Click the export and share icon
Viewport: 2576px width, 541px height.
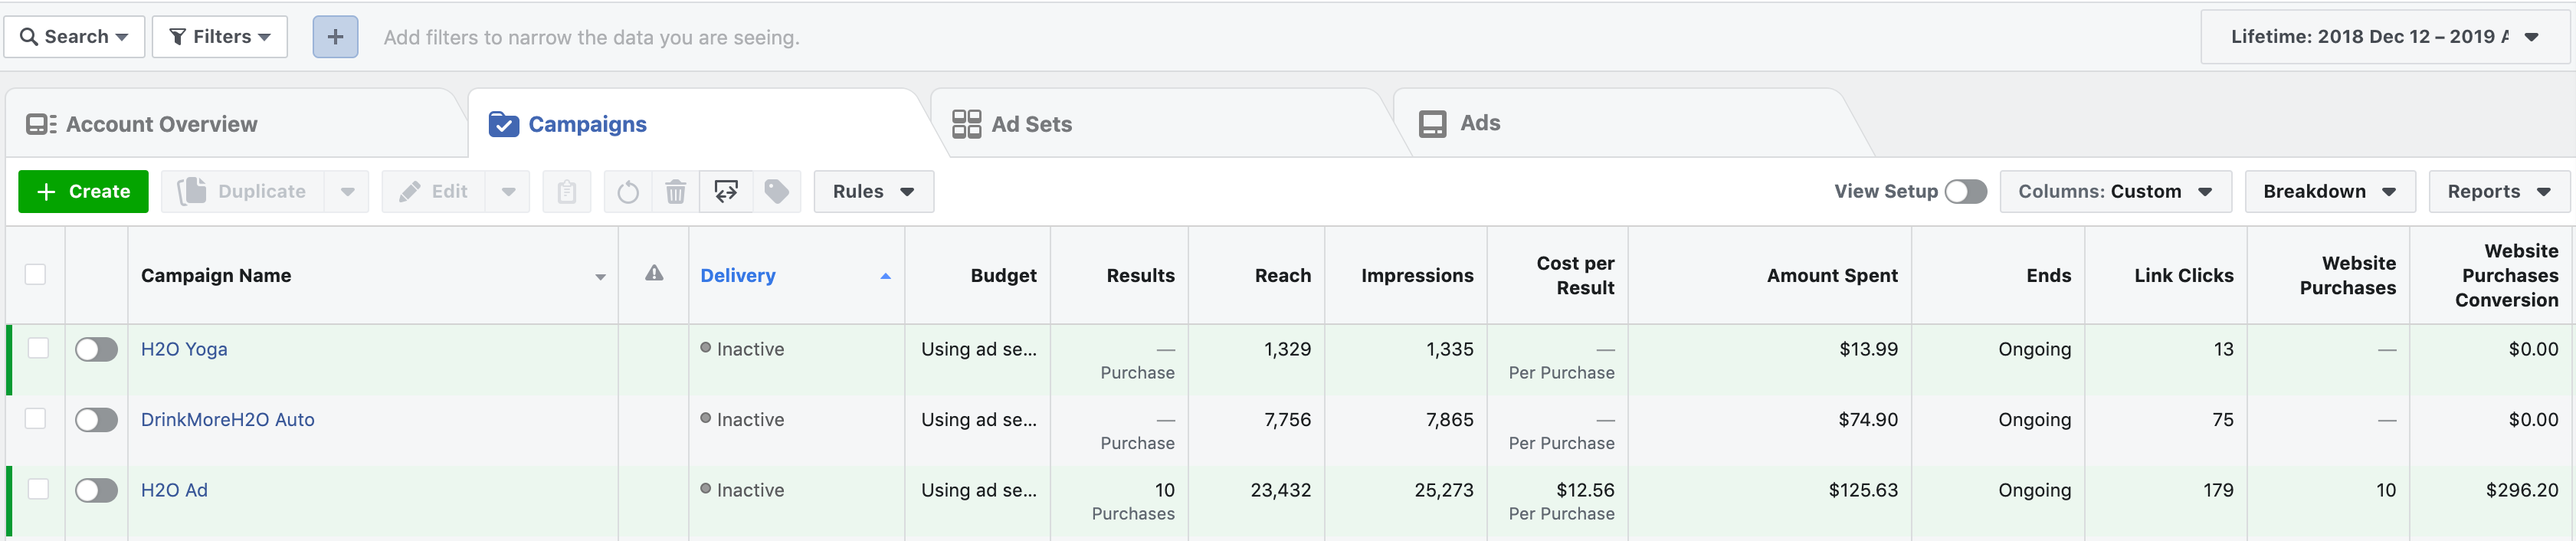[x=726, y=191]
